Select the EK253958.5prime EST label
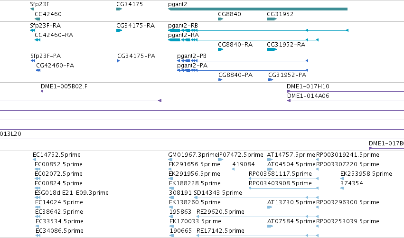This screenshot has width=404, height=238. click(x=366, y=174)
